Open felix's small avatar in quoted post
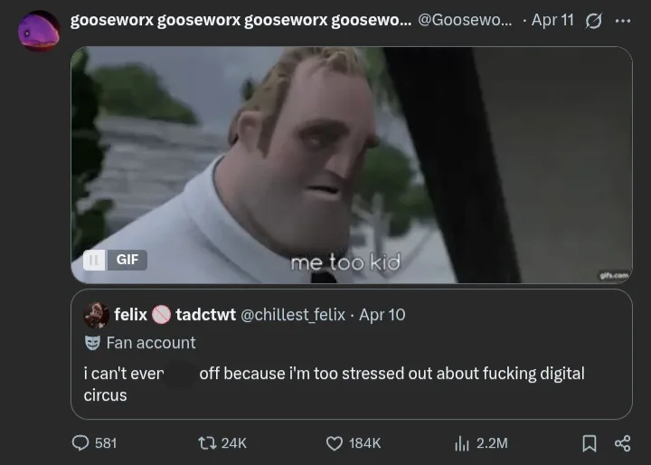651x465 pixels. pos(97,315)
